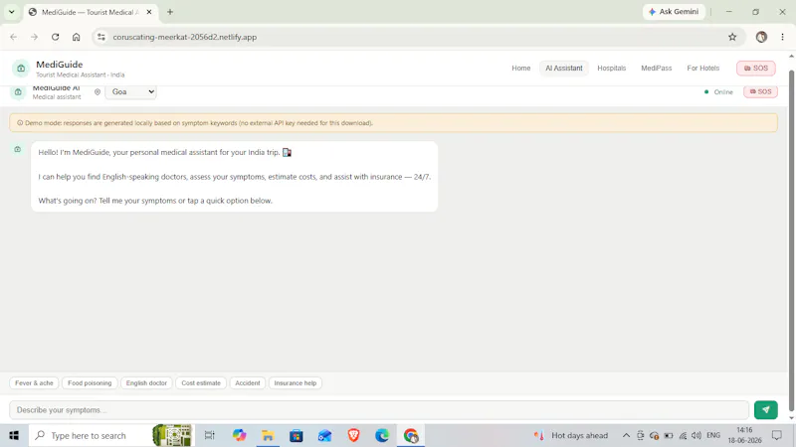The height and width of the screenshot is (447, 796).
Task: Click the Online status indicator
Action: [x=718, y=91]
